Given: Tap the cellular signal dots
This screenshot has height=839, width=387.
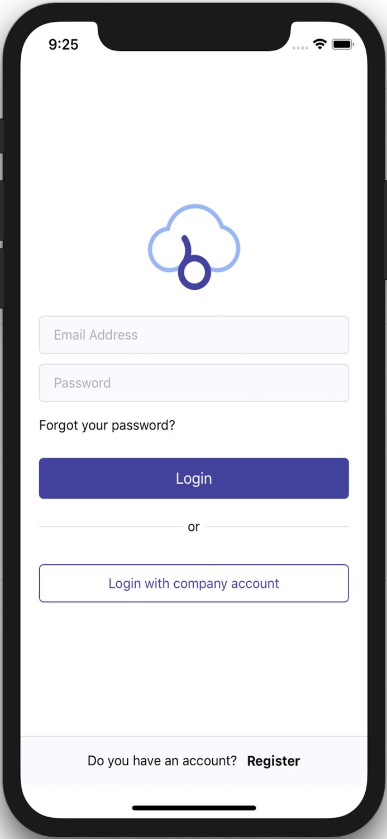Looking at the screenshot, I should (x=300, y=48).
